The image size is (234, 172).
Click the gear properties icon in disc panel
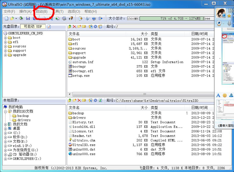pos(95,27)
